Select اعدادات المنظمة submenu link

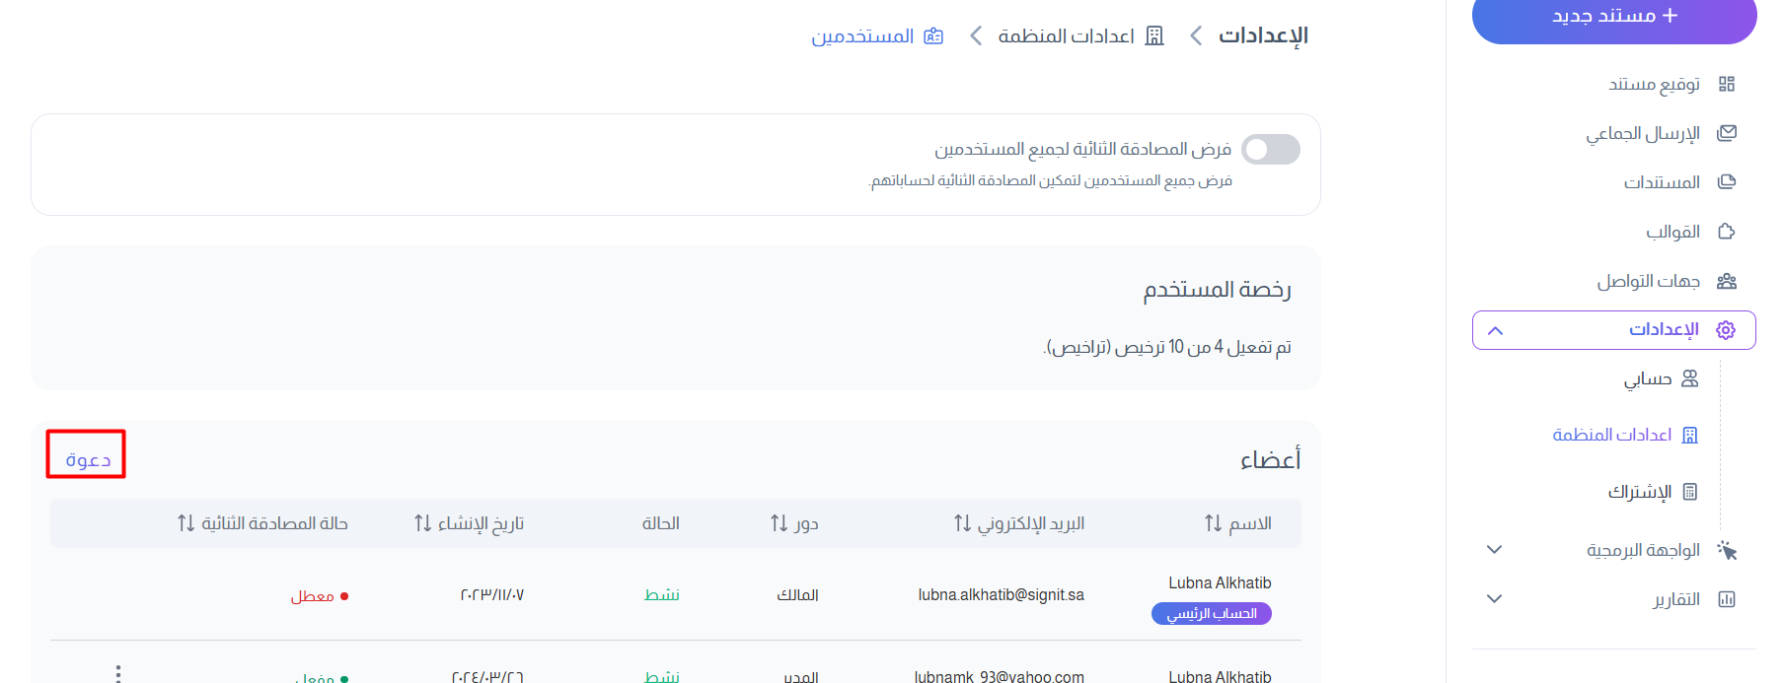[1612, 435]
